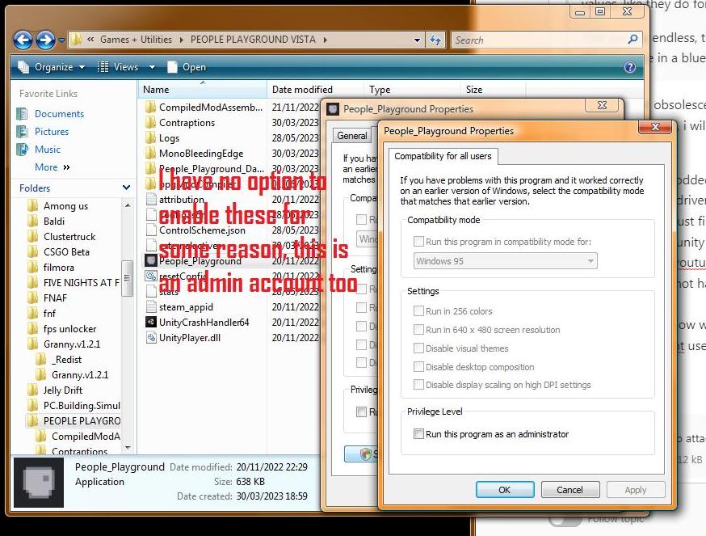
Task: Enable Run in 640 x 480 screen resolution
Action: coord(418,330)
